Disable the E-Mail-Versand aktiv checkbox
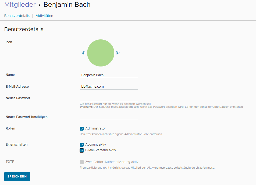 (82, 150)
